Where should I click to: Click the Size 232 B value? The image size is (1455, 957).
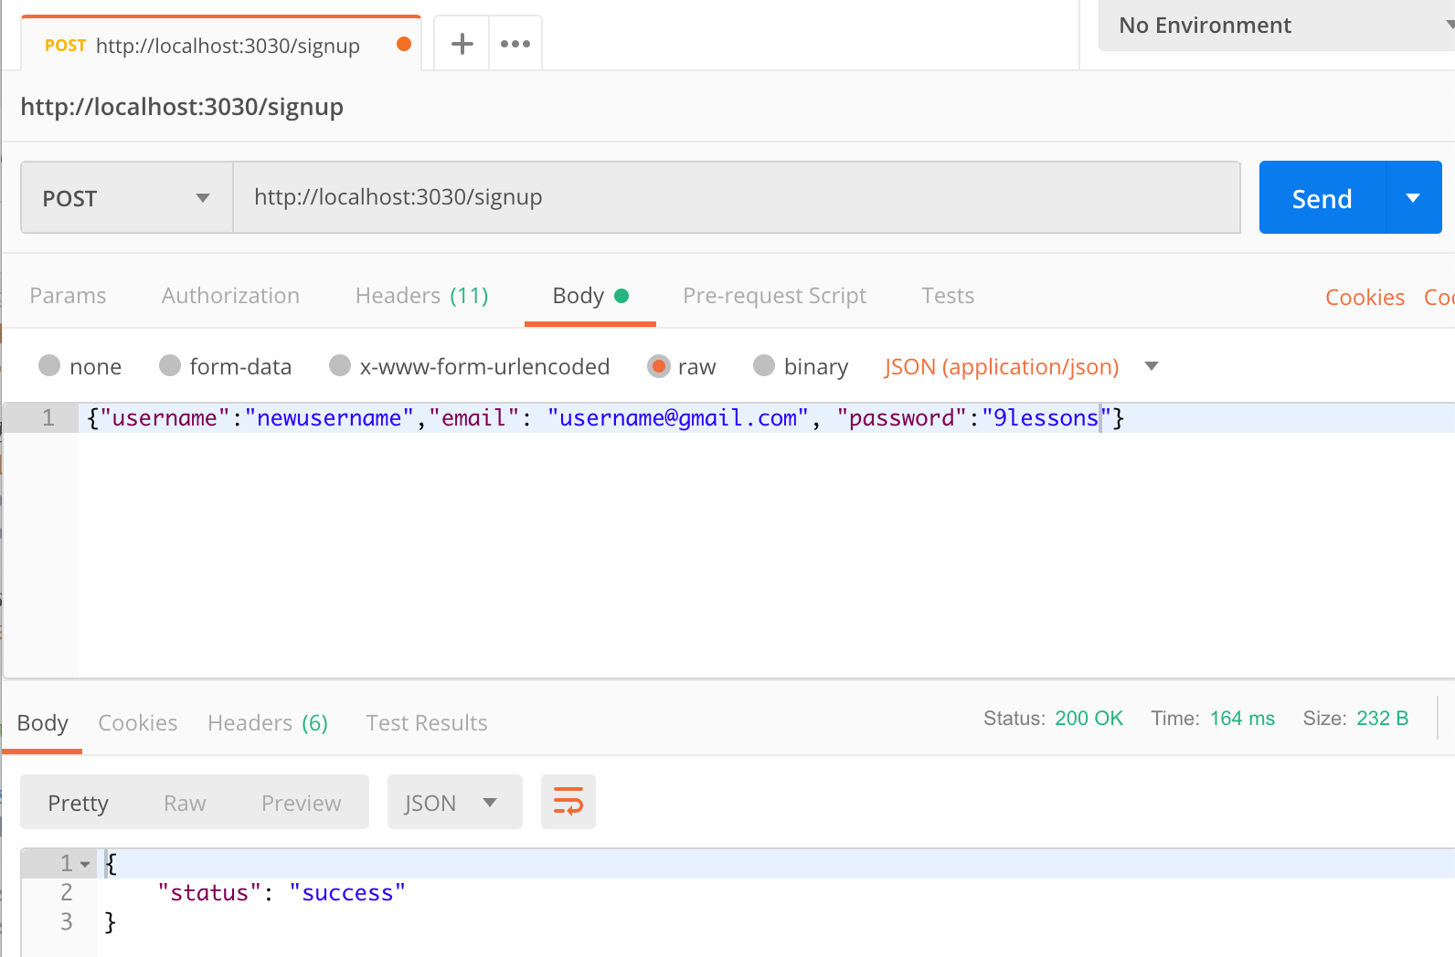tap(1383, 719)
